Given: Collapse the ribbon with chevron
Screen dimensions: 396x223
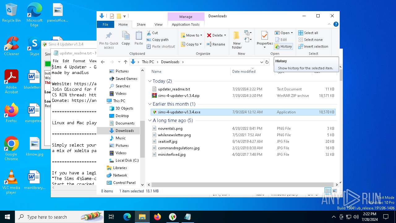Looking at the screenshot, I should (330, 24).
